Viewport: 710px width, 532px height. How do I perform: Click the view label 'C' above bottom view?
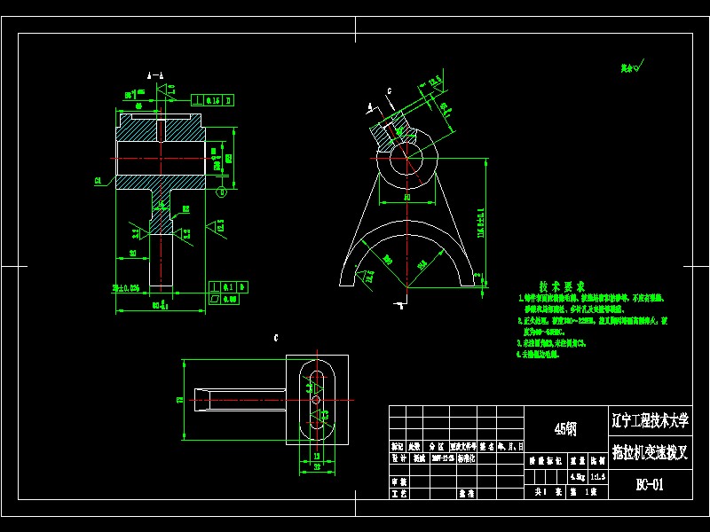tap(276, 338)
